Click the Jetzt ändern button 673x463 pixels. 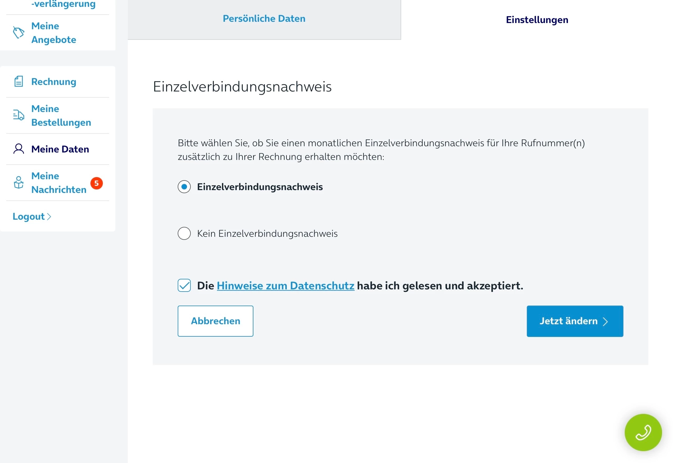pyautogui.click(x=575, y=321)
